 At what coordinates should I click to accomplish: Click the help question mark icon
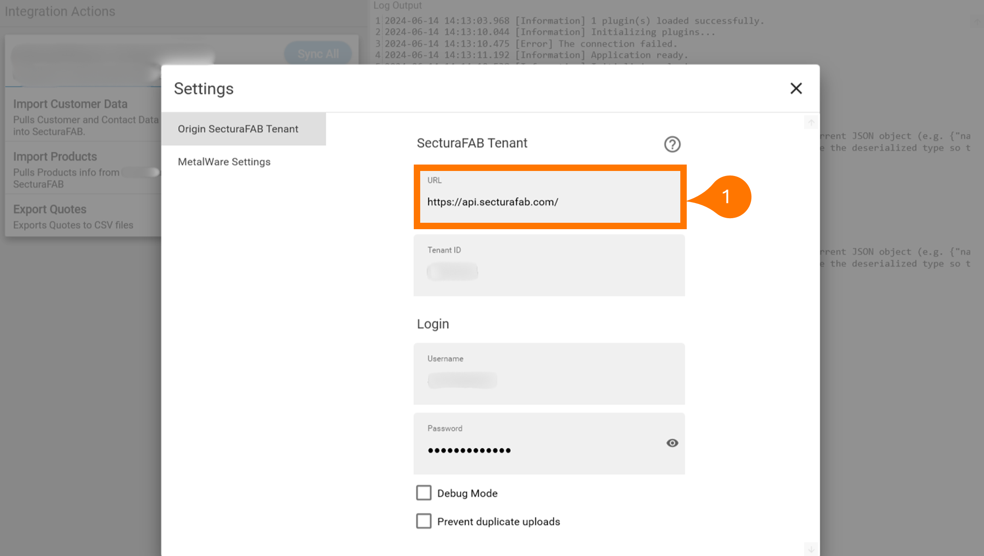(672, 144)
